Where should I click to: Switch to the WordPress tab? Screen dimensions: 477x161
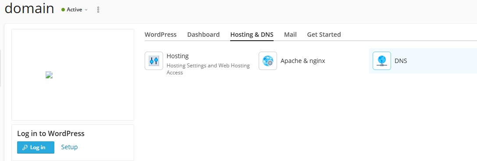160,35
